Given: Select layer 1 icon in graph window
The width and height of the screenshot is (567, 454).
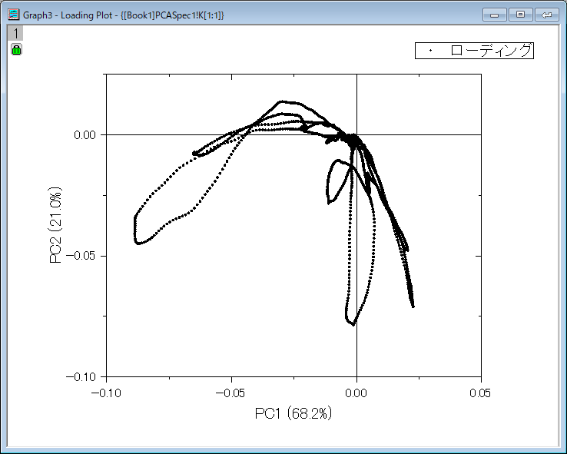Looking at the screenshot, I should [15, 33].
